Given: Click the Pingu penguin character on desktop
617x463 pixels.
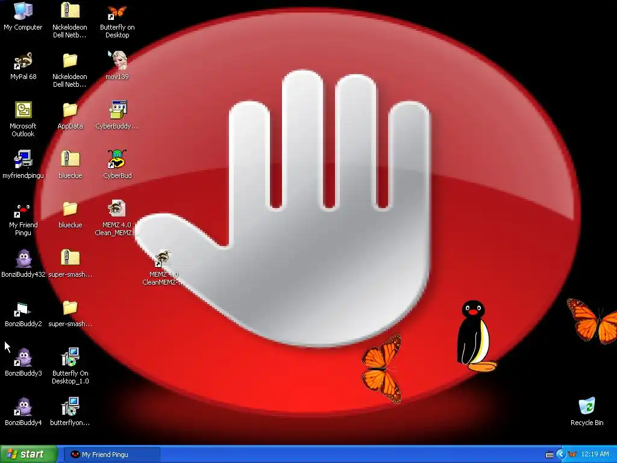Looking at the screenshot, I should coord(476,336).
